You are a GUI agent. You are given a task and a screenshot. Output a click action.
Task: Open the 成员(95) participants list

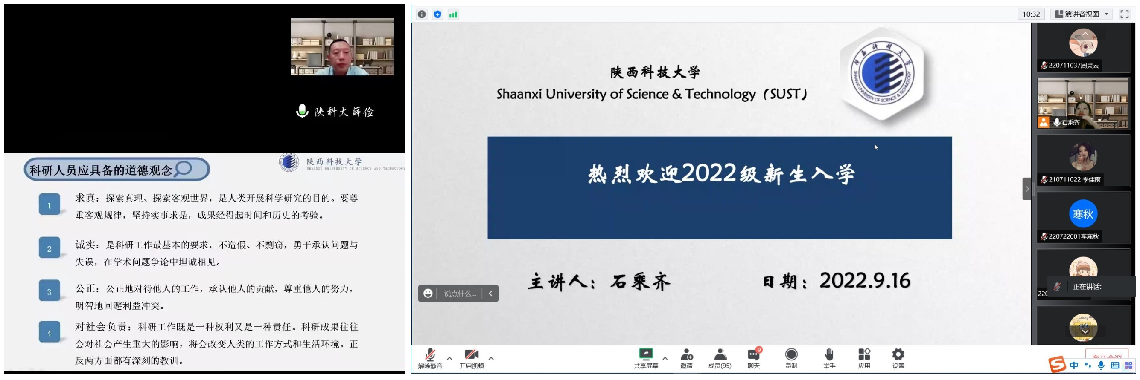(x=720, y=358)
